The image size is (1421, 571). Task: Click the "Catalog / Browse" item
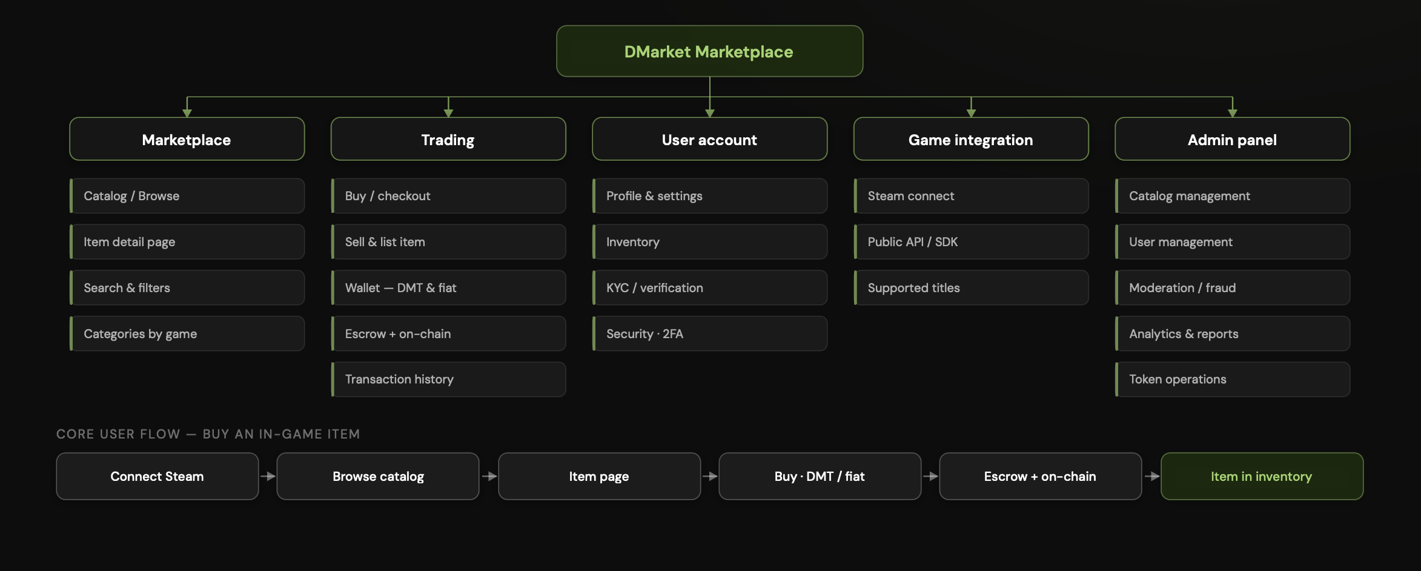tap(187, 196)
